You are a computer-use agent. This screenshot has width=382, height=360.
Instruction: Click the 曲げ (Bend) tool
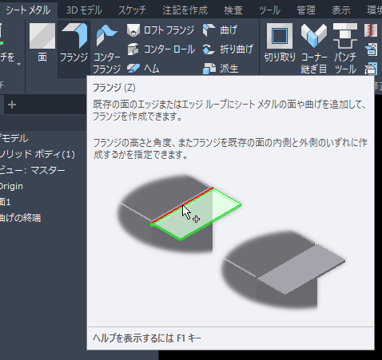220,30
